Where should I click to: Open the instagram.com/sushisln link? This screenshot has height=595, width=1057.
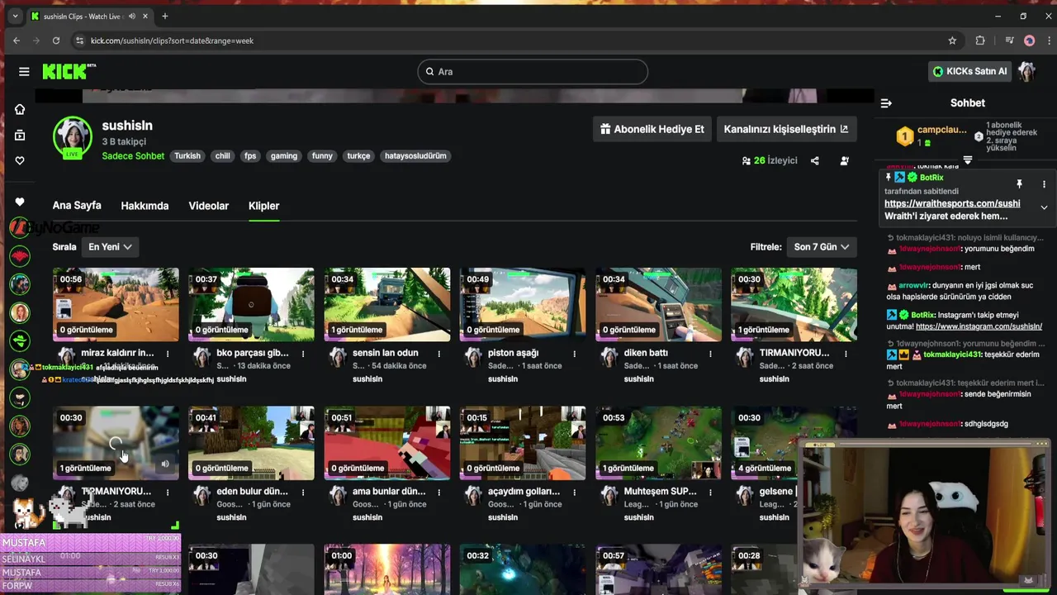tap(979, 326)
